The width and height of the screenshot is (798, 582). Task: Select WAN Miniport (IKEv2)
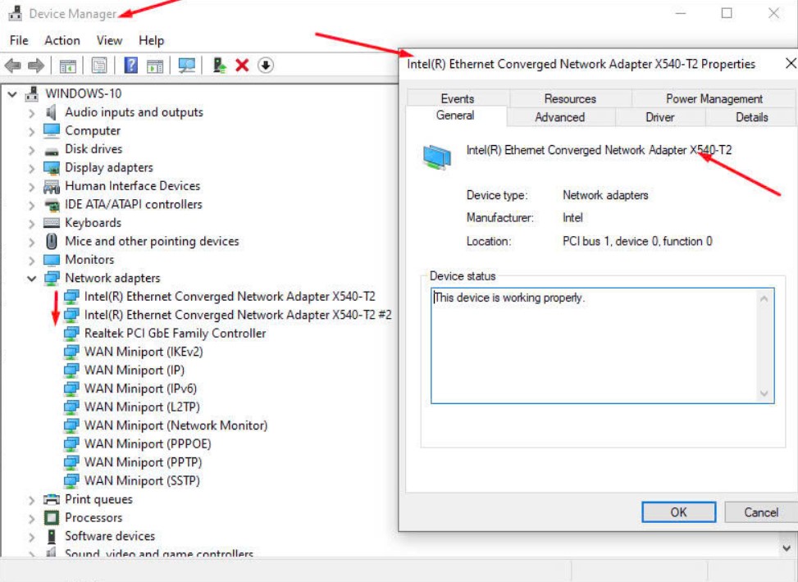[144, 352]
